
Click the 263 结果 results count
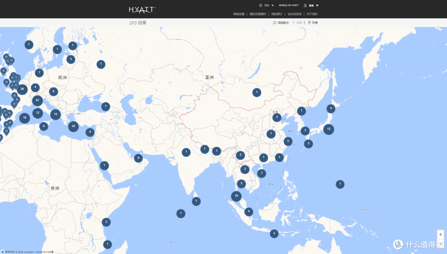click(138, 23)
